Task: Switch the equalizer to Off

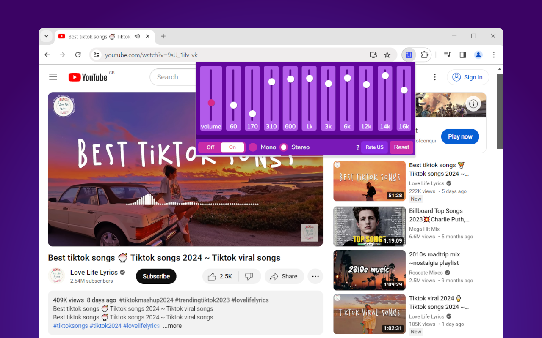Action: coord(210,147)
